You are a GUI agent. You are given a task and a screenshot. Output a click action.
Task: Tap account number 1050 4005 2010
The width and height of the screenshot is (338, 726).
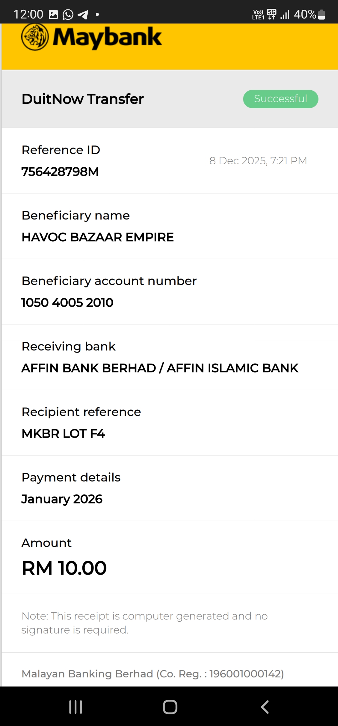tap(67, 303)
